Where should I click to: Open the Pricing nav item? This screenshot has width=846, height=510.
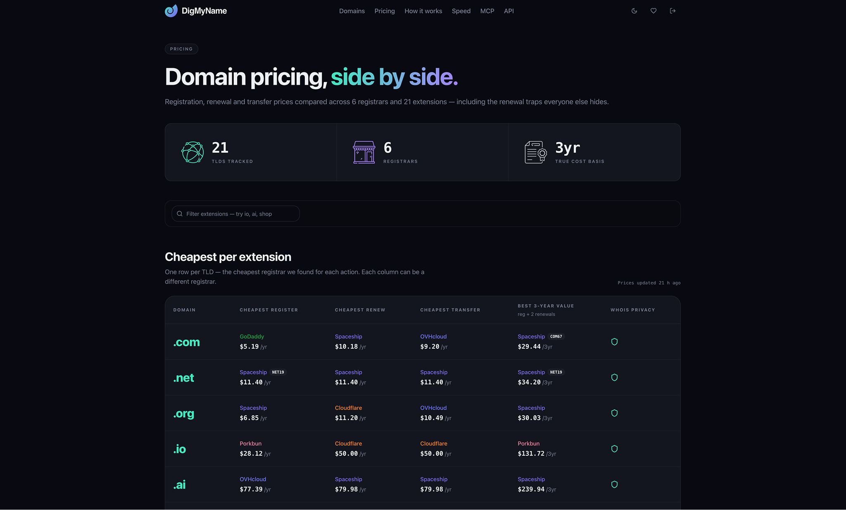[x=385, y=11]
